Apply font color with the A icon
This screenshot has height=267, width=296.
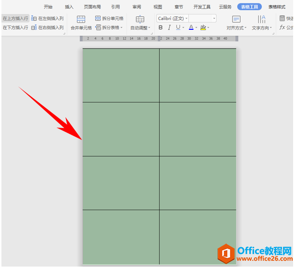[191, 27]
